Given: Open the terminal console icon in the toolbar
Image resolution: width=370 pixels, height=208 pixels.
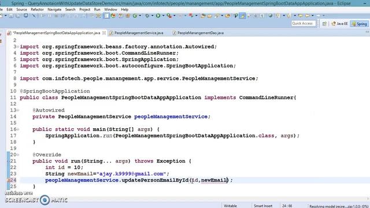Looking at the screenshot, I should pyautogui.click(x=25, y=16).
